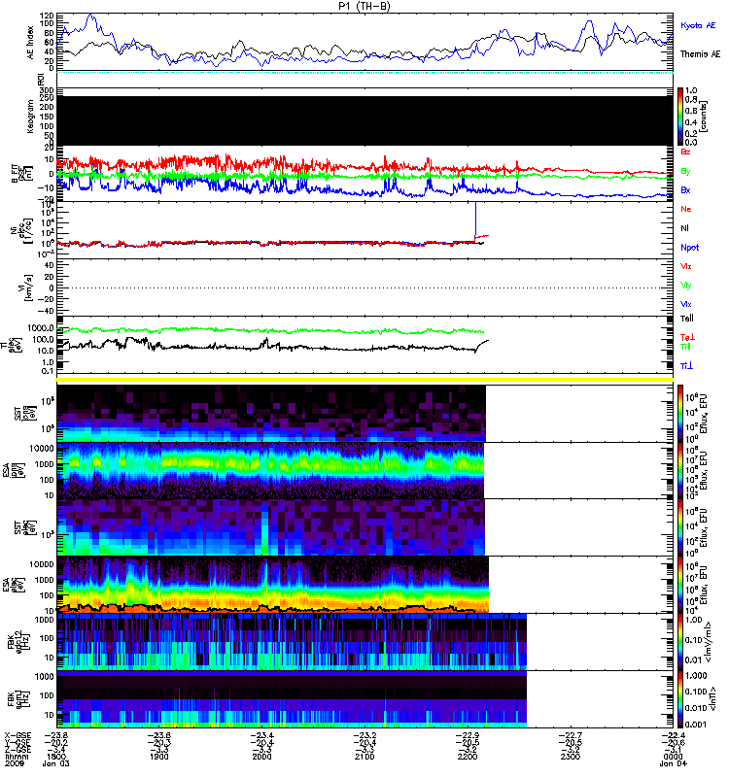Click the 2000 time tick label

coord(261,757)
